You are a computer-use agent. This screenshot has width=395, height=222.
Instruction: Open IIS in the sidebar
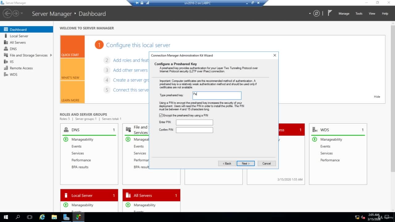coord(27,62)
